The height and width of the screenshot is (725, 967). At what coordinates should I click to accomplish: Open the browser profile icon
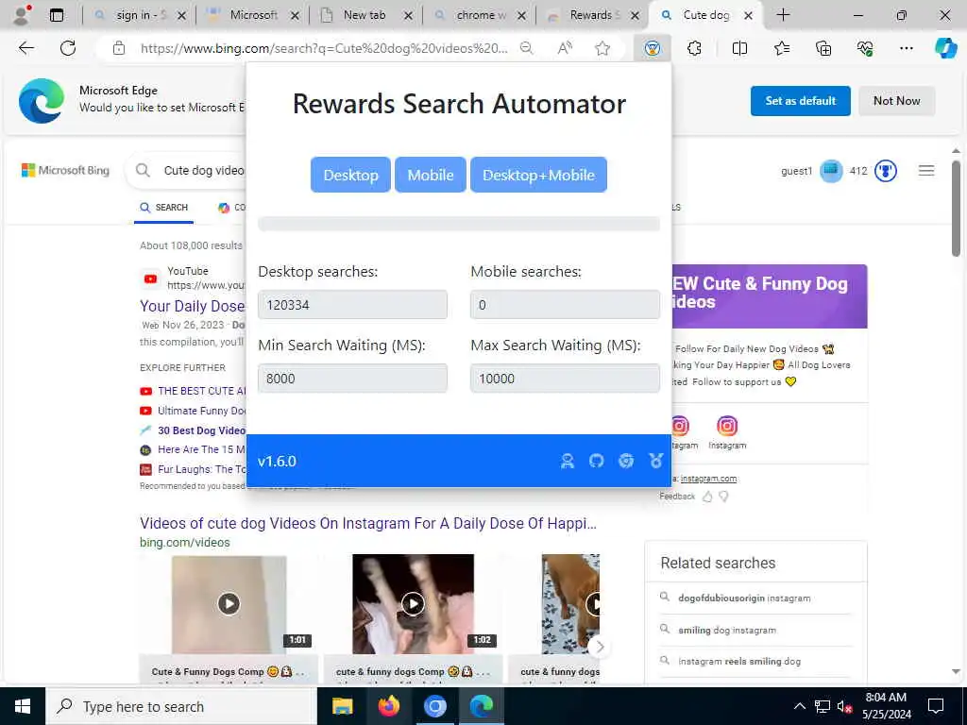tap(22, 15)
